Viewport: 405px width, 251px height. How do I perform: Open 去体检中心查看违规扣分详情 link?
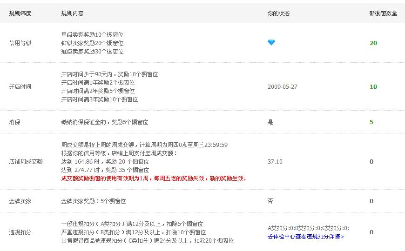pyautogui.click(x=306, y=237)
